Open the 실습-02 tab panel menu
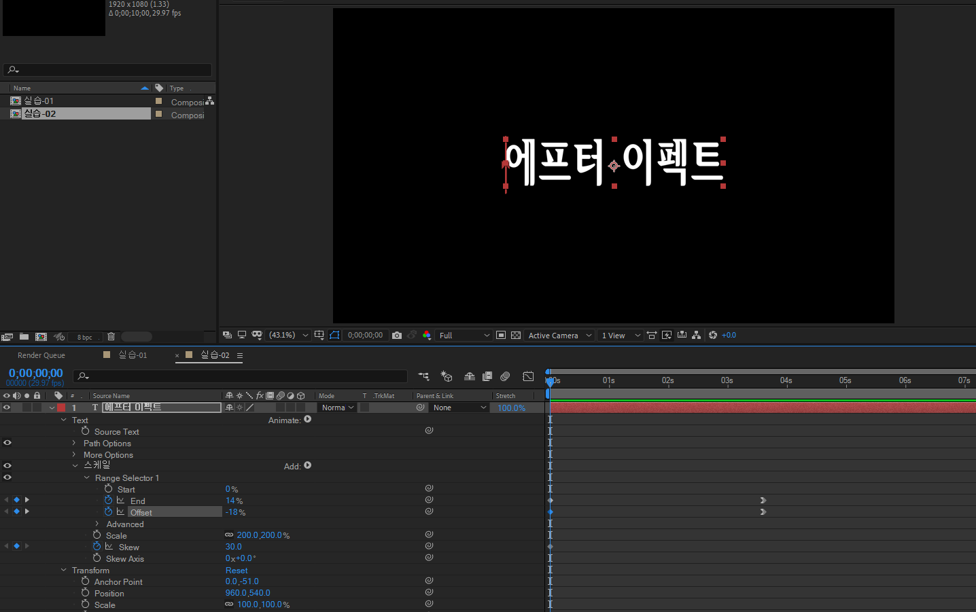 240,355
